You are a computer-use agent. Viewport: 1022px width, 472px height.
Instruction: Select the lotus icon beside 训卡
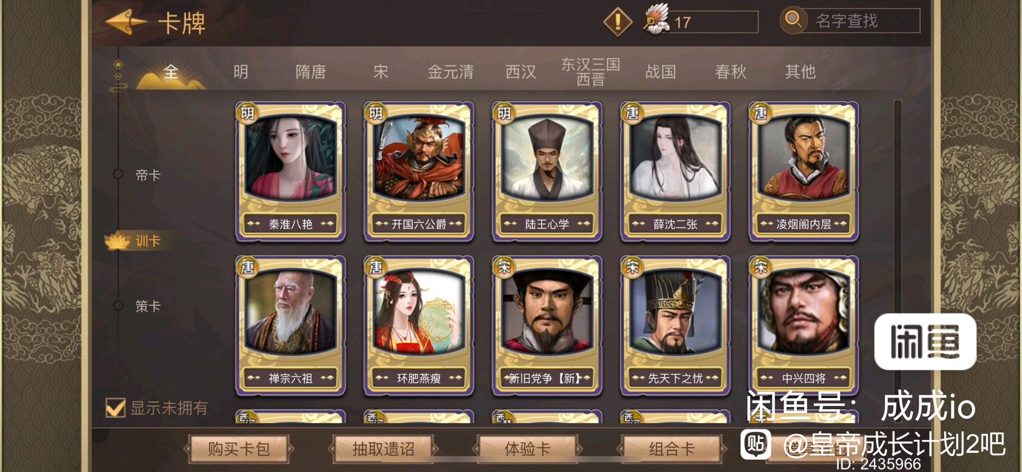117,241
